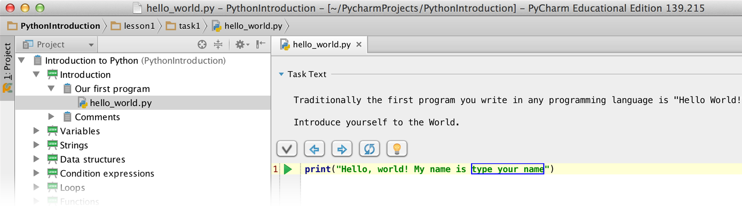Go to previous task with left arrow
Viewport: 742px width, 206px height.
point(314,149)
